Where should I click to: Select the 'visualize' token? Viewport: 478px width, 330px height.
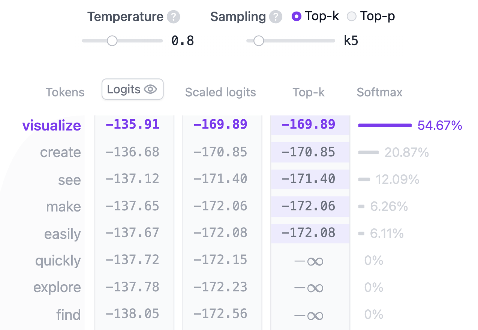pos(52,125)
